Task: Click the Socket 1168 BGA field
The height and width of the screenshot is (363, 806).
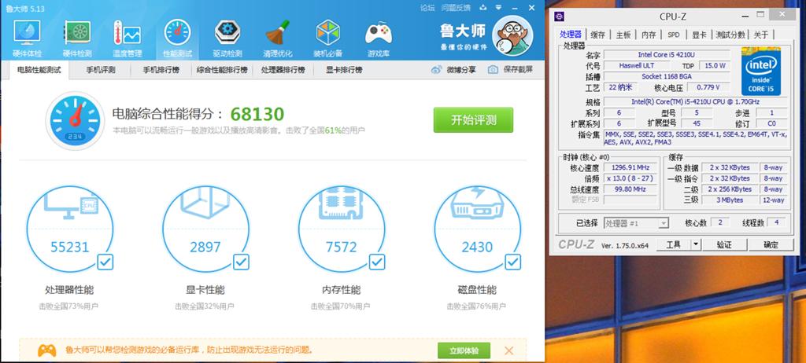Action: pos(667,76)
